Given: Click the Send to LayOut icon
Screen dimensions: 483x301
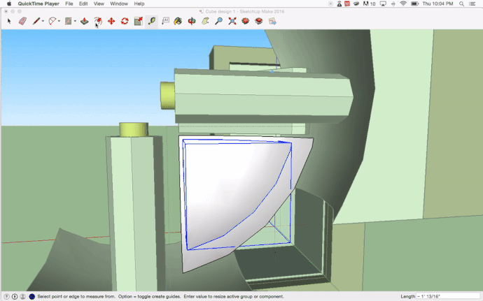Looking at the screenshot, I should click(x=272, y=21).
